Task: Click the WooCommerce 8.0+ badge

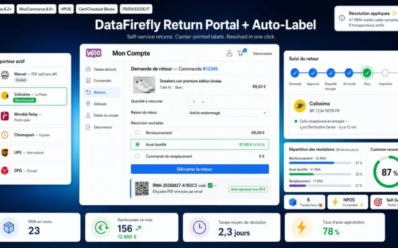Action: (x=36, y=9)
